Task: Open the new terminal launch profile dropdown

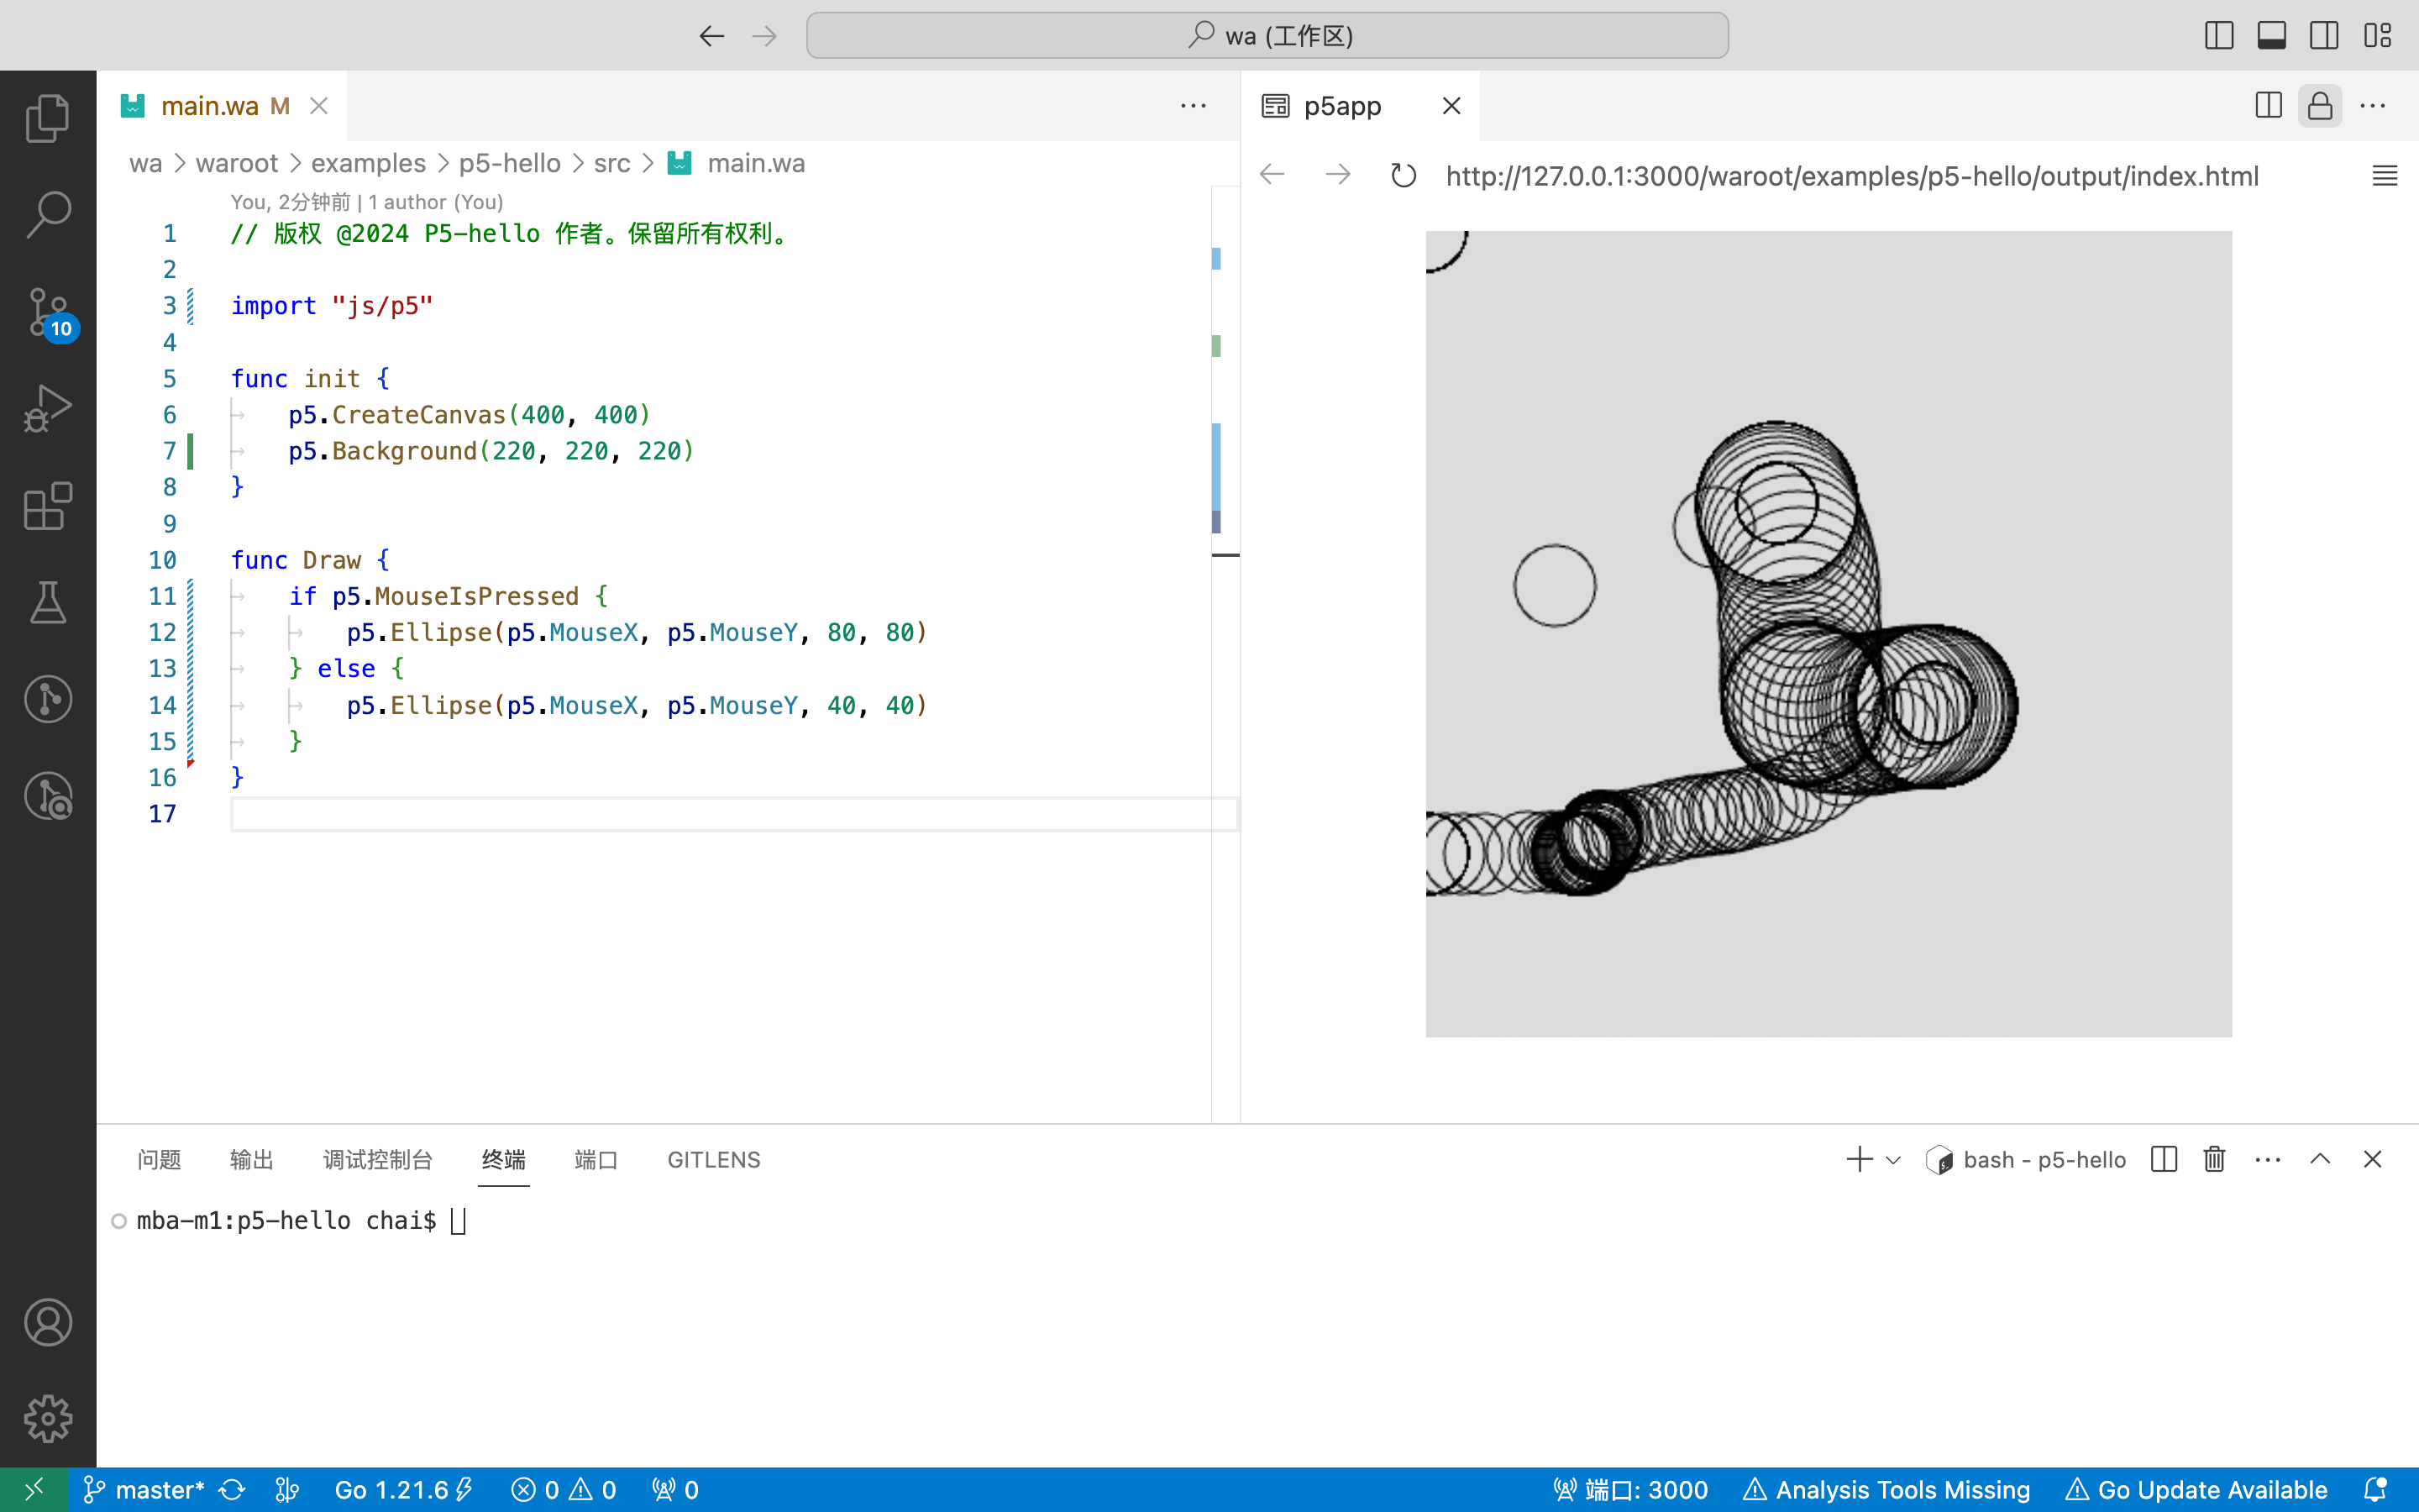Action: 1893,1160
